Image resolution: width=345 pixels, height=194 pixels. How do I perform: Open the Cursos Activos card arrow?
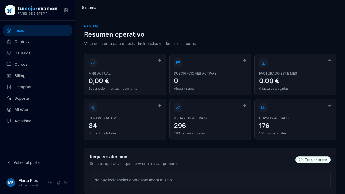click(x=330, y=105)
